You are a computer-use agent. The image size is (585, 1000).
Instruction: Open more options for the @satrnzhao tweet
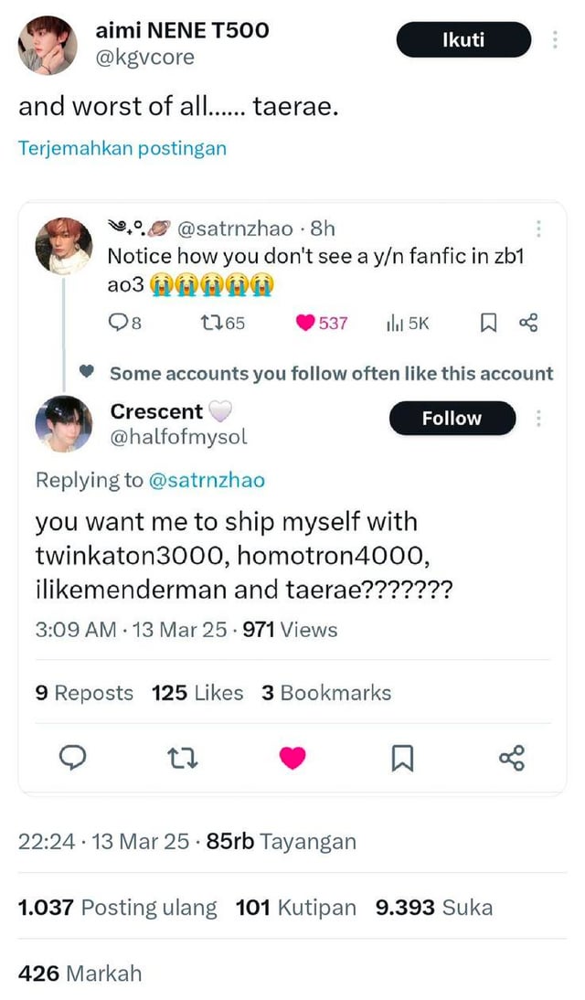pos(539,229)
